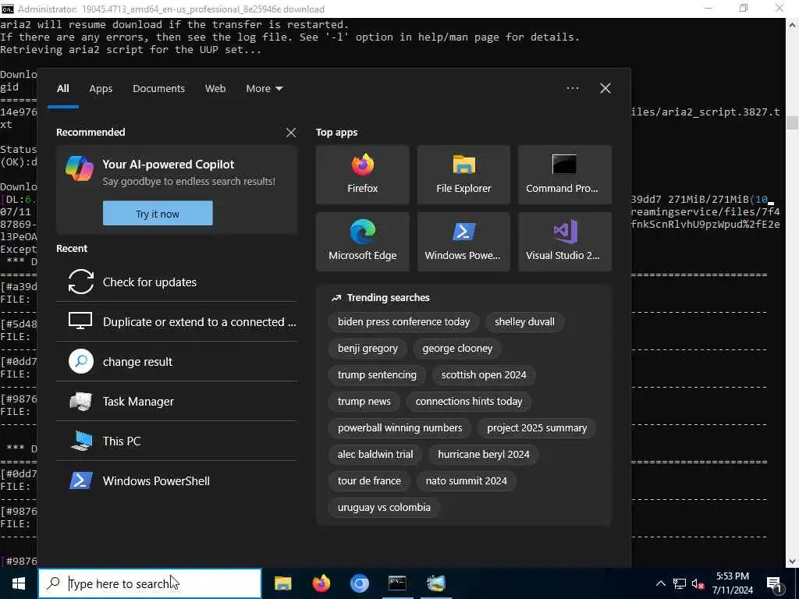Select the All search tab
The image size is (799, 599).
pos(62,89)
